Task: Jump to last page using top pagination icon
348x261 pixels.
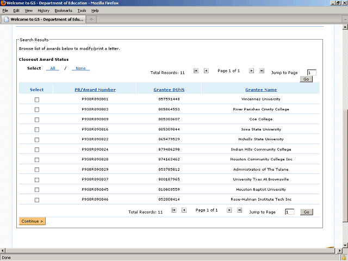Action: click(262, 71)
